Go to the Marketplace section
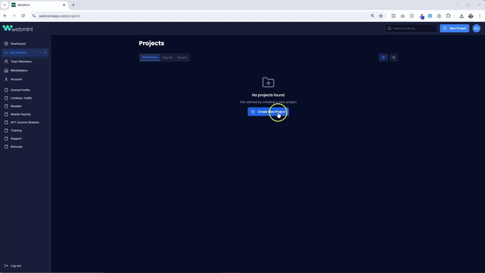The height and width of the screenshot is (273, 485). tap(19, 70)
